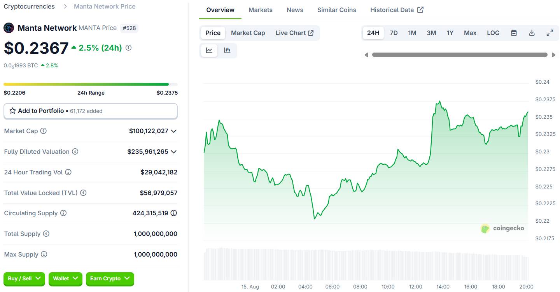Click the star icon in Add to Portfolio
560x292 pixels.
pos(12,111)
